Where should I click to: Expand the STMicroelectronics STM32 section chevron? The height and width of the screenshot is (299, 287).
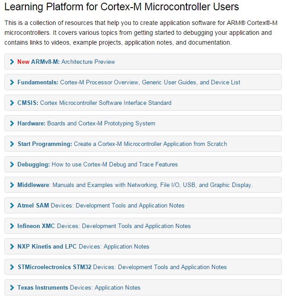pyautogui.click(x=12, y=267)
